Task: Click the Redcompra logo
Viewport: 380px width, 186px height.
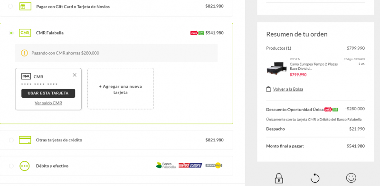Action: 190,166
